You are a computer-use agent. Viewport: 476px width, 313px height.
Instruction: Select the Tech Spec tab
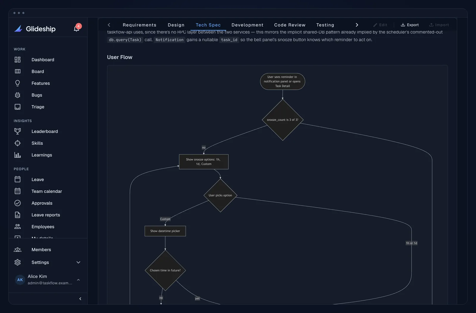(x=208, y=25)
